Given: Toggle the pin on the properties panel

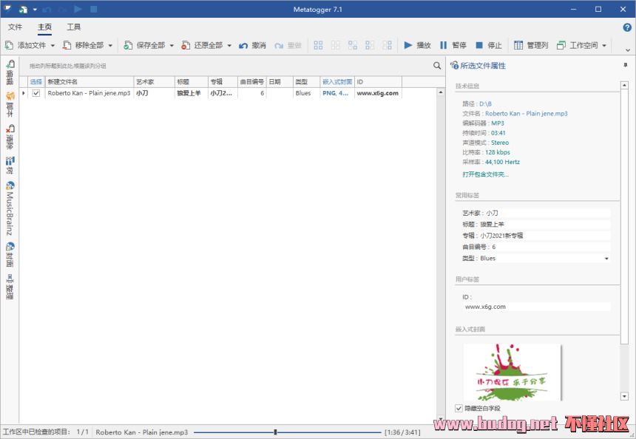Looking at the screenshot, I should [626, 65].
